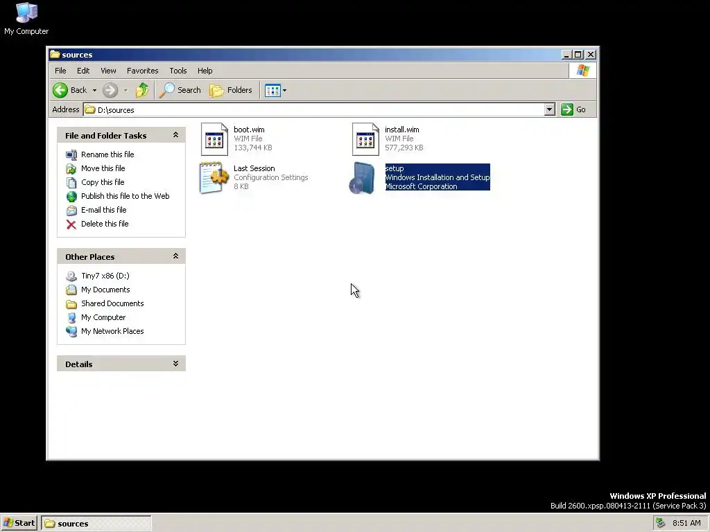This screenshot has width=710, height=532.
Task: Expand the Views dropdown arrow
Action: click(x=284, y=90)
